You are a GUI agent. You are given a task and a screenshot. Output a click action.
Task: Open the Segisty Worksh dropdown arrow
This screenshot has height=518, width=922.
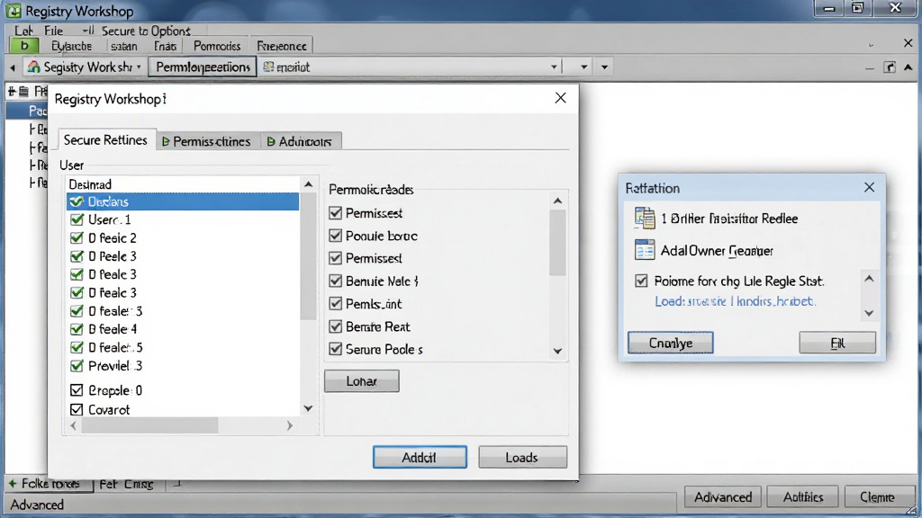pos(139,67)
